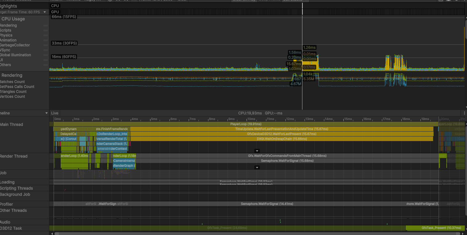Go to the next frame with the forward arrow
This screenshot has height=235, width=467.
pyautogui.click(x=125, y=1)
